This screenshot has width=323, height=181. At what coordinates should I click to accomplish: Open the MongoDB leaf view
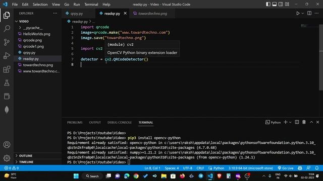[x=7, y=110]
